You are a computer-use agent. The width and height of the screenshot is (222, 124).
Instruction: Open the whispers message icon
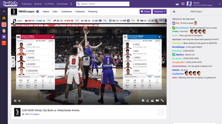(183, 4)
